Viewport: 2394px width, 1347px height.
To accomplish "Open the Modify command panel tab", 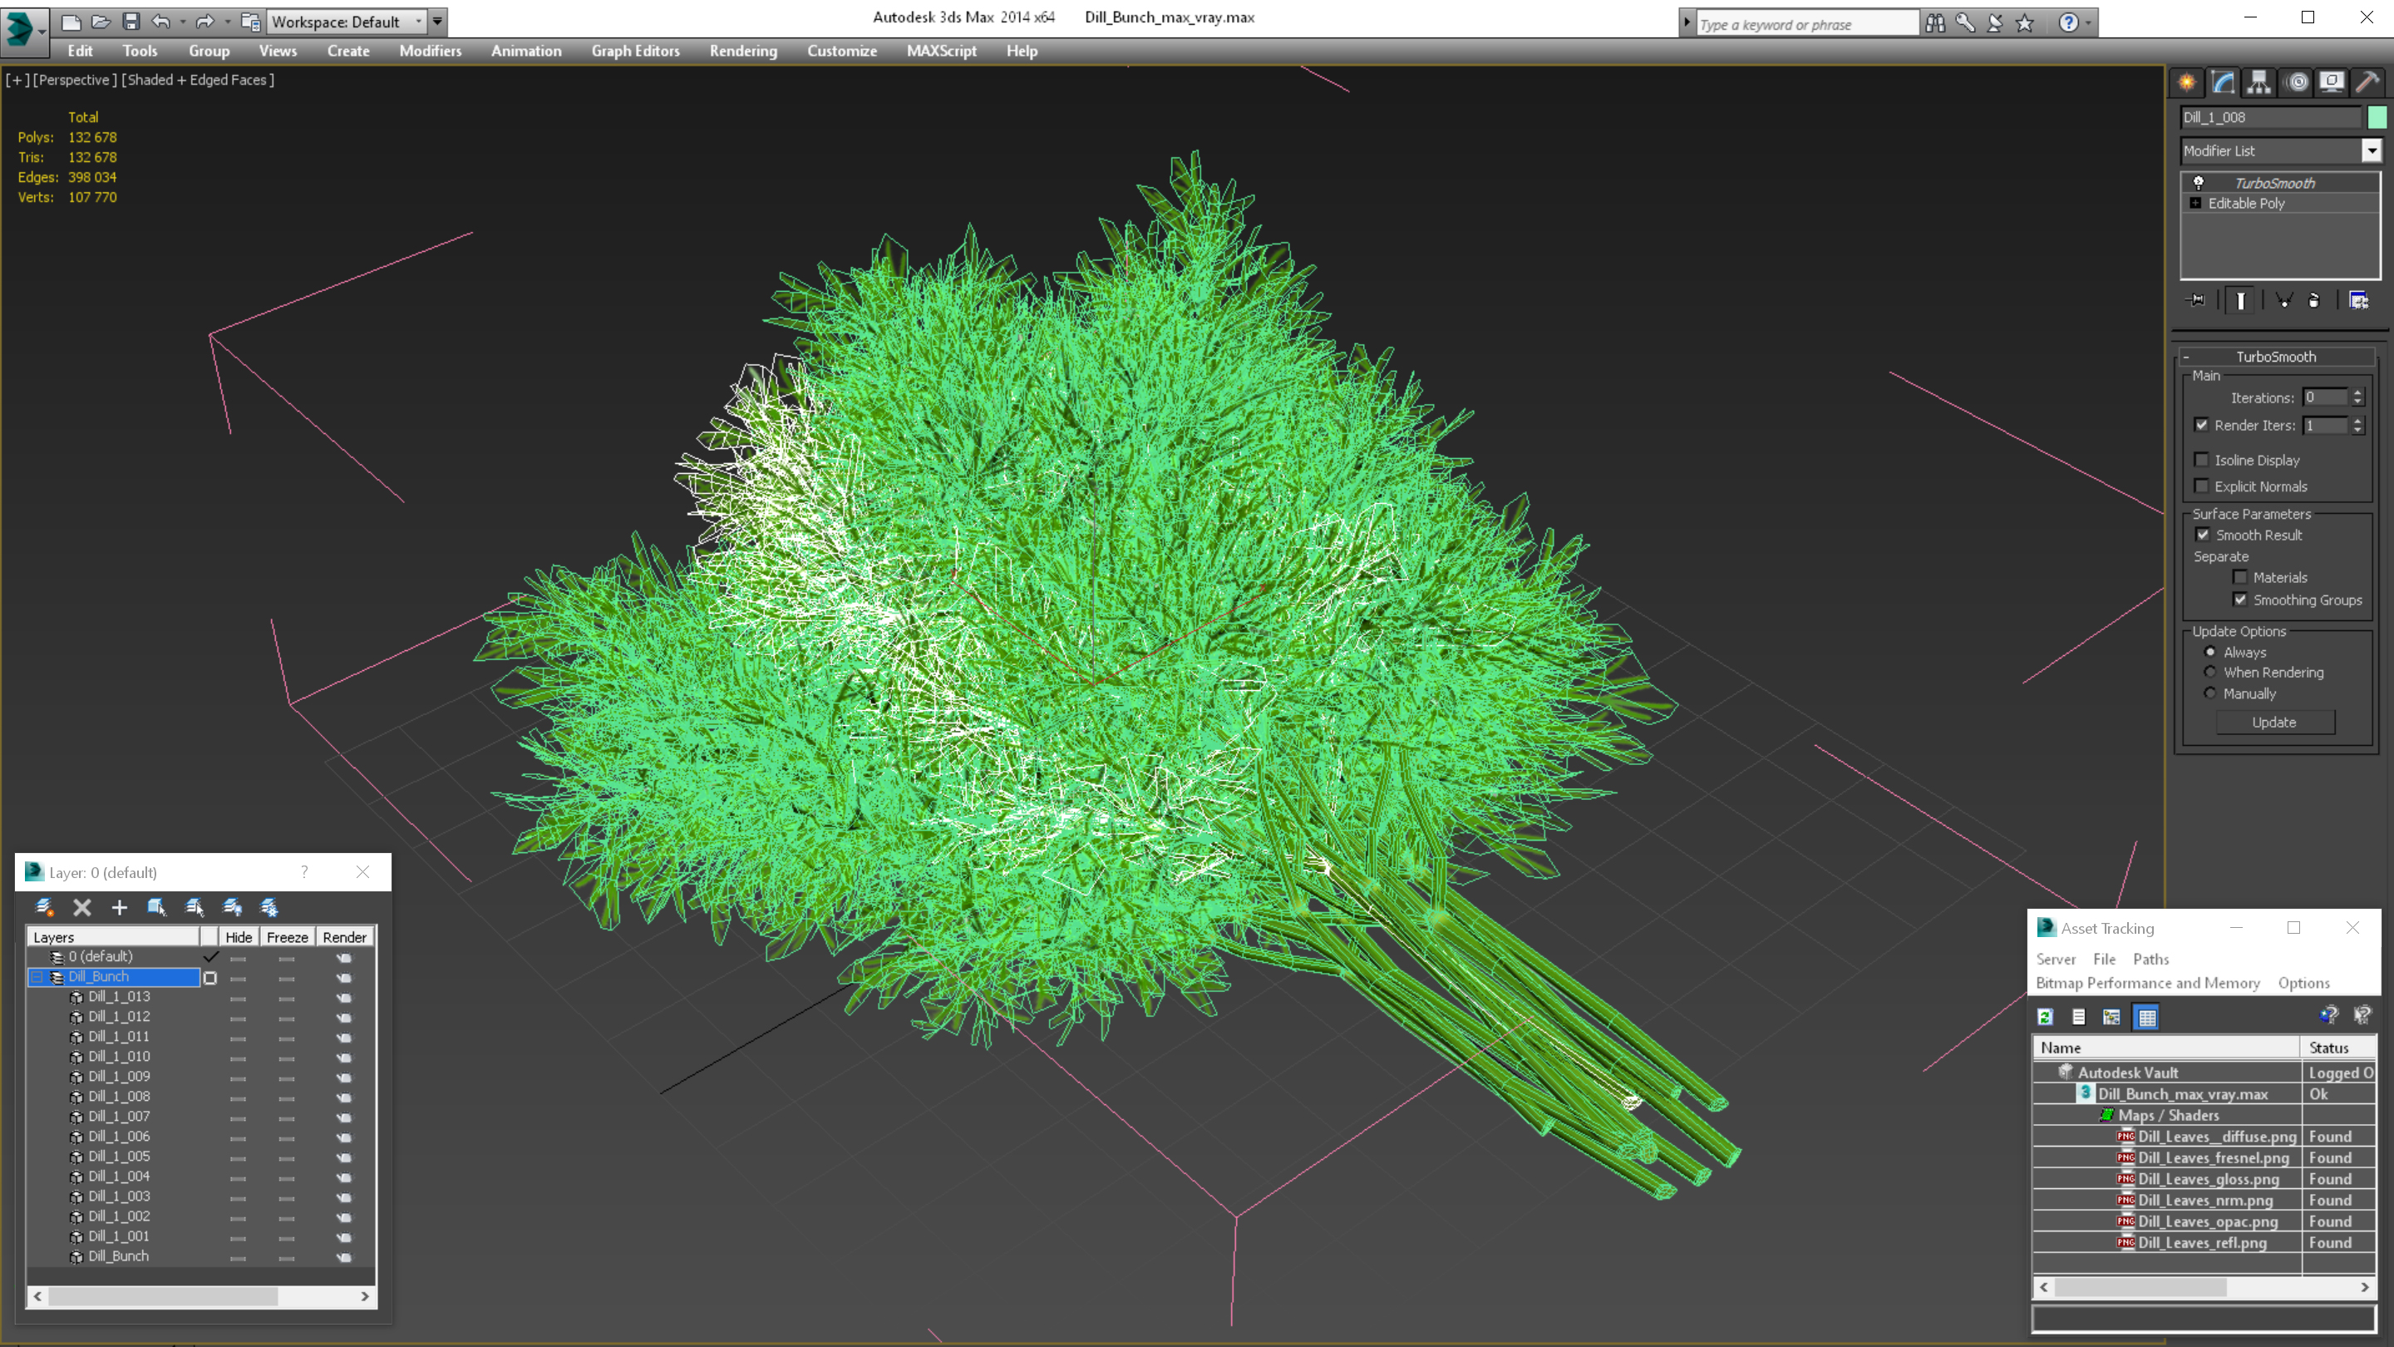I will click(2223, 83).
